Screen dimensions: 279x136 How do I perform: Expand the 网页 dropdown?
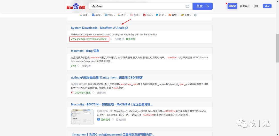coord(89,15)
